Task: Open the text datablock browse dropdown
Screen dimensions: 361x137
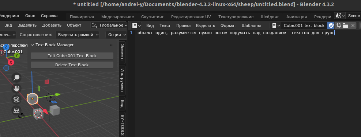Action: [x=275, y=26]
